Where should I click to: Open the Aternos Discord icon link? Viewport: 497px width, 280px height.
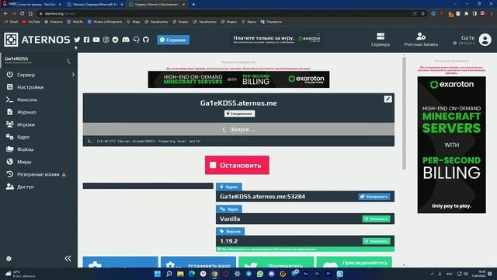pos(126,40)
